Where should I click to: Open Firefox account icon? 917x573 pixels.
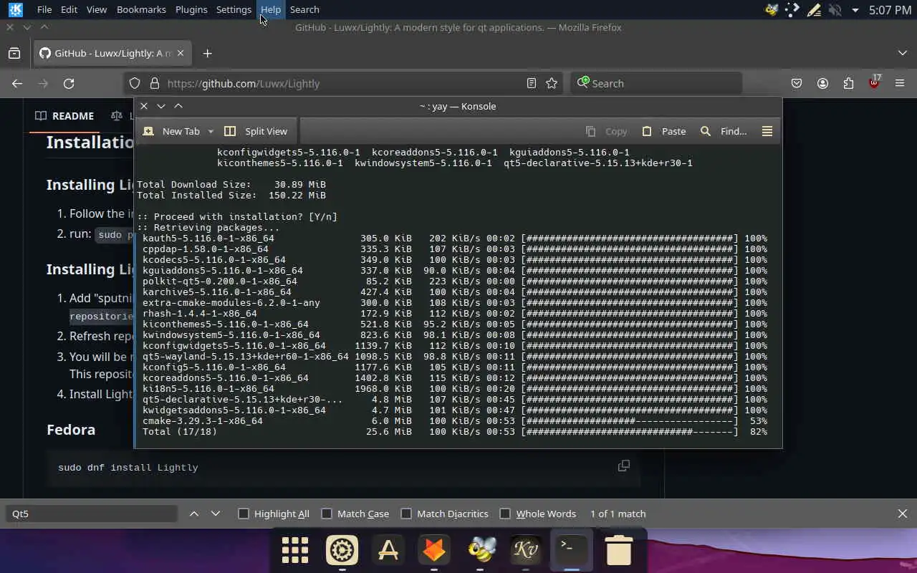(822, 83)
